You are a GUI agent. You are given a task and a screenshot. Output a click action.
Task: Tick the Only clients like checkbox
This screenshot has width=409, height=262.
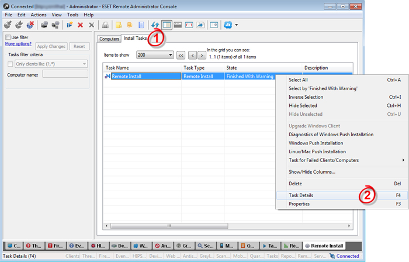pos(10,64)
